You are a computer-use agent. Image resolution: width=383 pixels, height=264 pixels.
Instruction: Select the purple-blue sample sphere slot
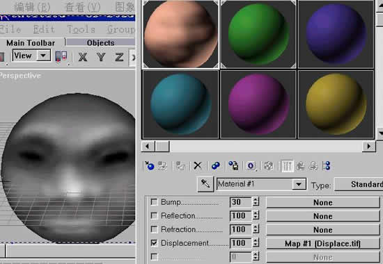coord(336,34)
